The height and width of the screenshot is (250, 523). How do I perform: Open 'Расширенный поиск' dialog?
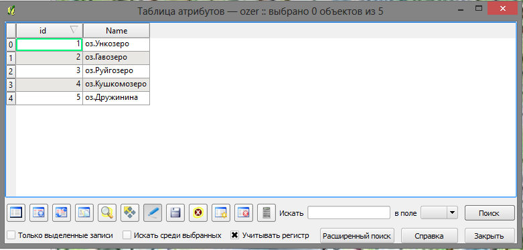coord(356,236)
